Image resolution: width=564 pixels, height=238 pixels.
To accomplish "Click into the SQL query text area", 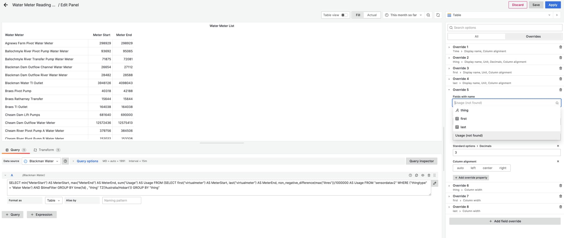I will coord(219,188).
